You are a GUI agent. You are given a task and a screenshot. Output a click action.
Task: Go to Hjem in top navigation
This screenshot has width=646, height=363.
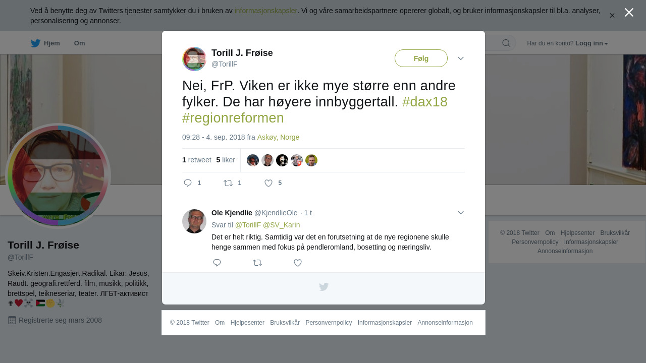coord(52,43)
